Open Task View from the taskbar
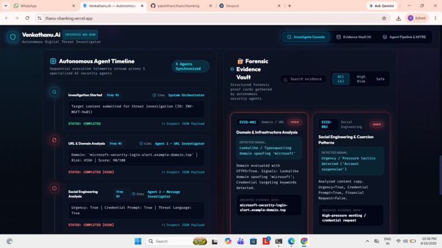 [x=215, y=241]
